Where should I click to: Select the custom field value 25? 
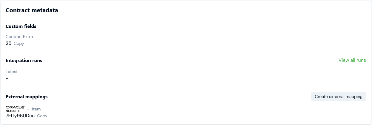[8, 43]
